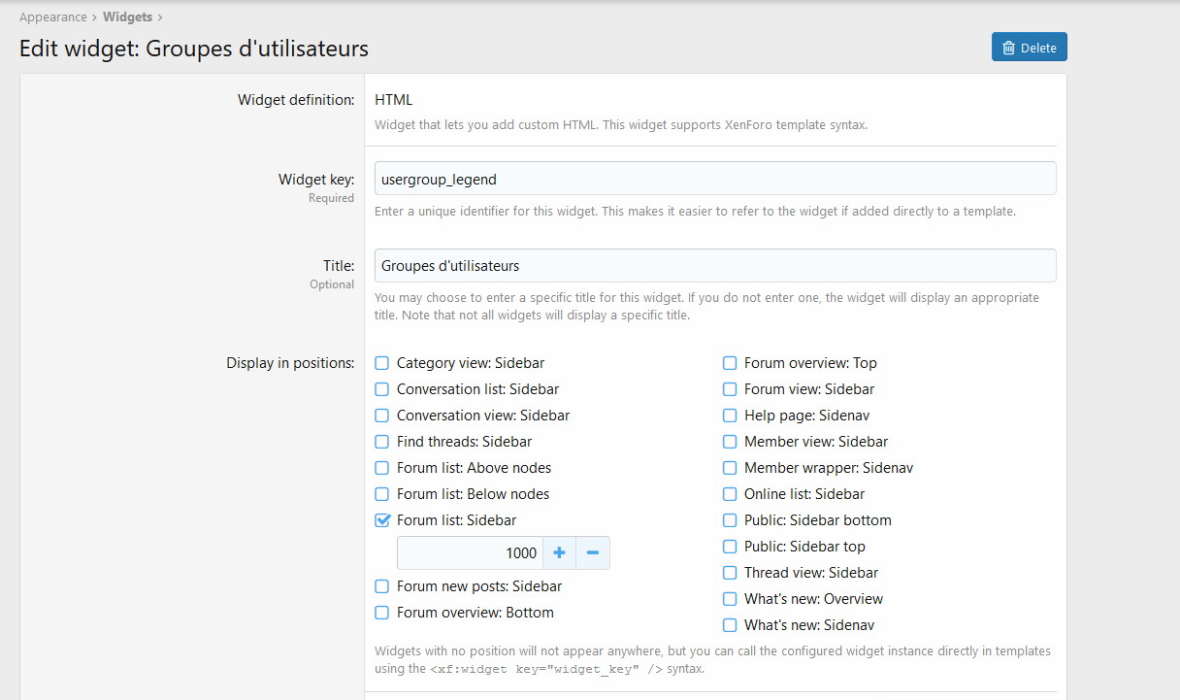
Task: Go to Widgets breadcrumb link
Action: [x=127, y=17]
